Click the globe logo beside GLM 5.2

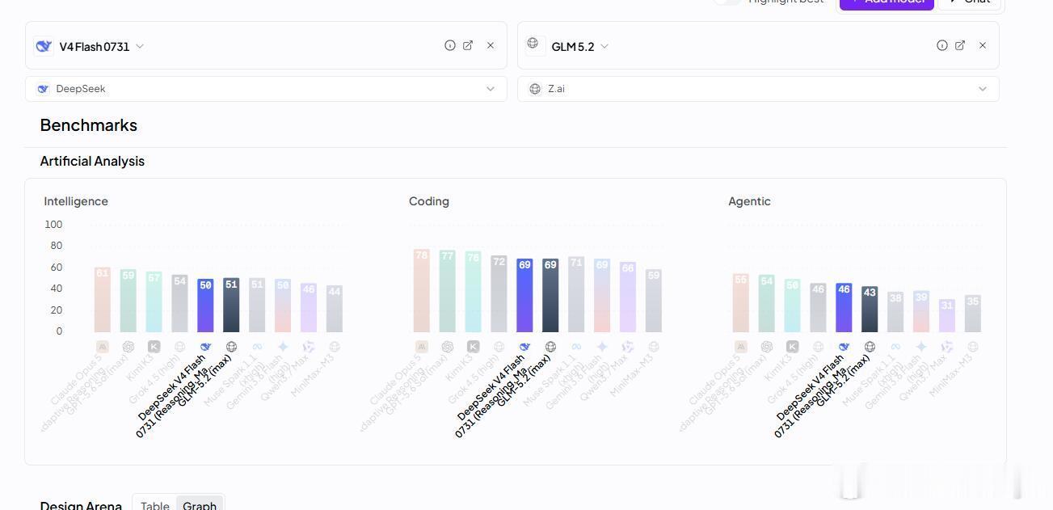(533, 43)
